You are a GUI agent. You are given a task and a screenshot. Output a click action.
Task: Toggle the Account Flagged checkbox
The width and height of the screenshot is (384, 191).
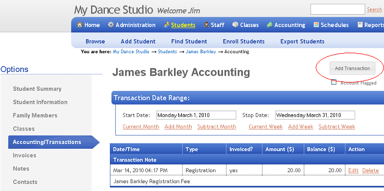[x=333, y=82]
